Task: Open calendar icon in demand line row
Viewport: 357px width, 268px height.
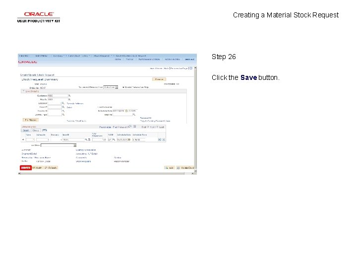Action: click(x=129, y=139)
